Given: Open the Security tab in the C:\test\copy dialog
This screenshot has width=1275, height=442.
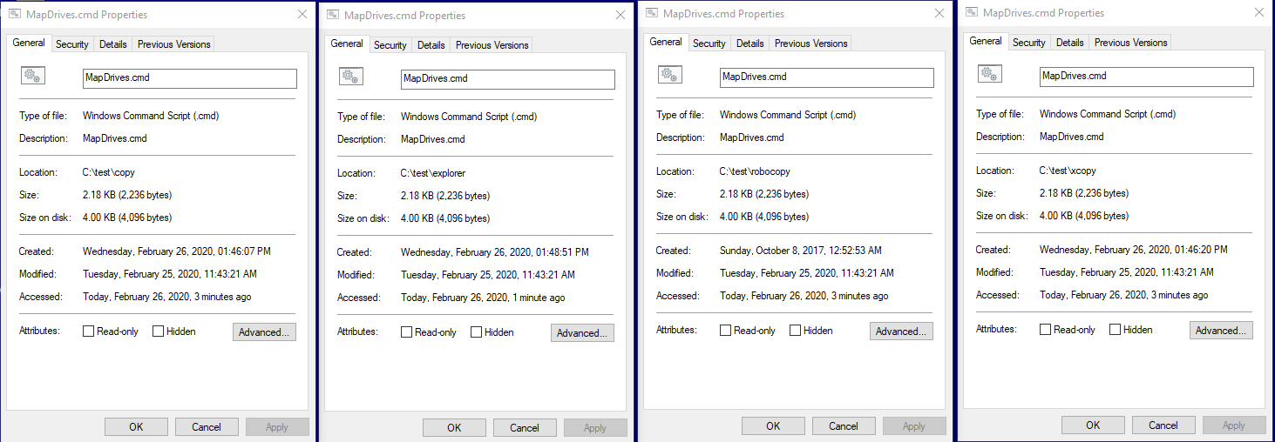Looking at the screenshot, I should click(x=72, y=44).
